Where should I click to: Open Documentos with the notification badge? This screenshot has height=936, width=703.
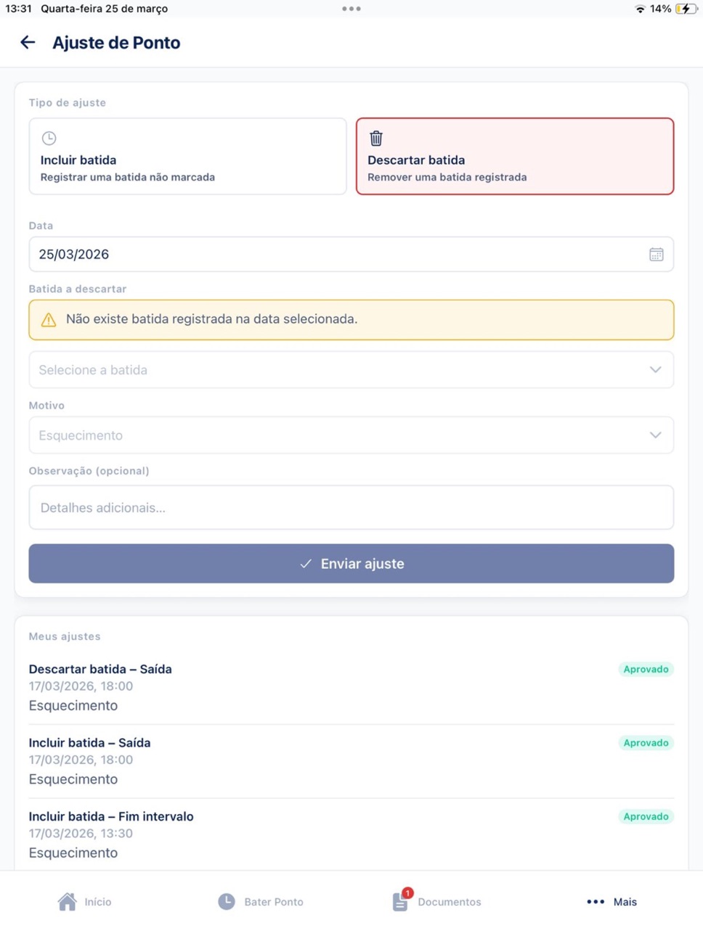(x=437, y=901)
